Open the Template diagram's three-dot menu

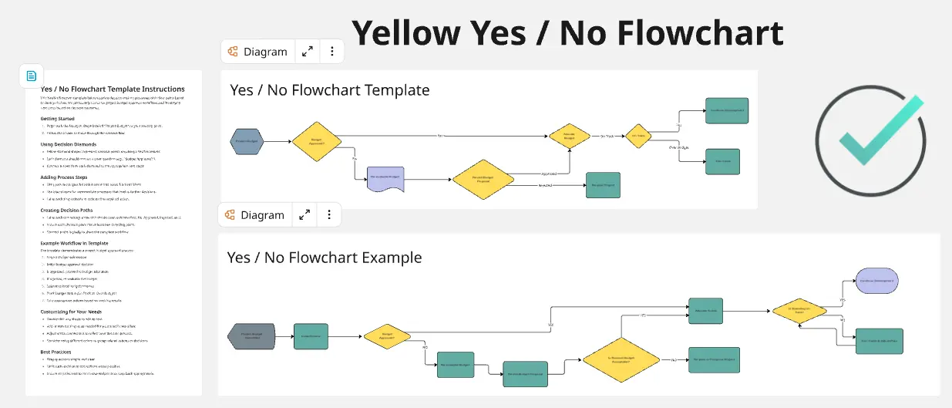[x=331, y=52]
